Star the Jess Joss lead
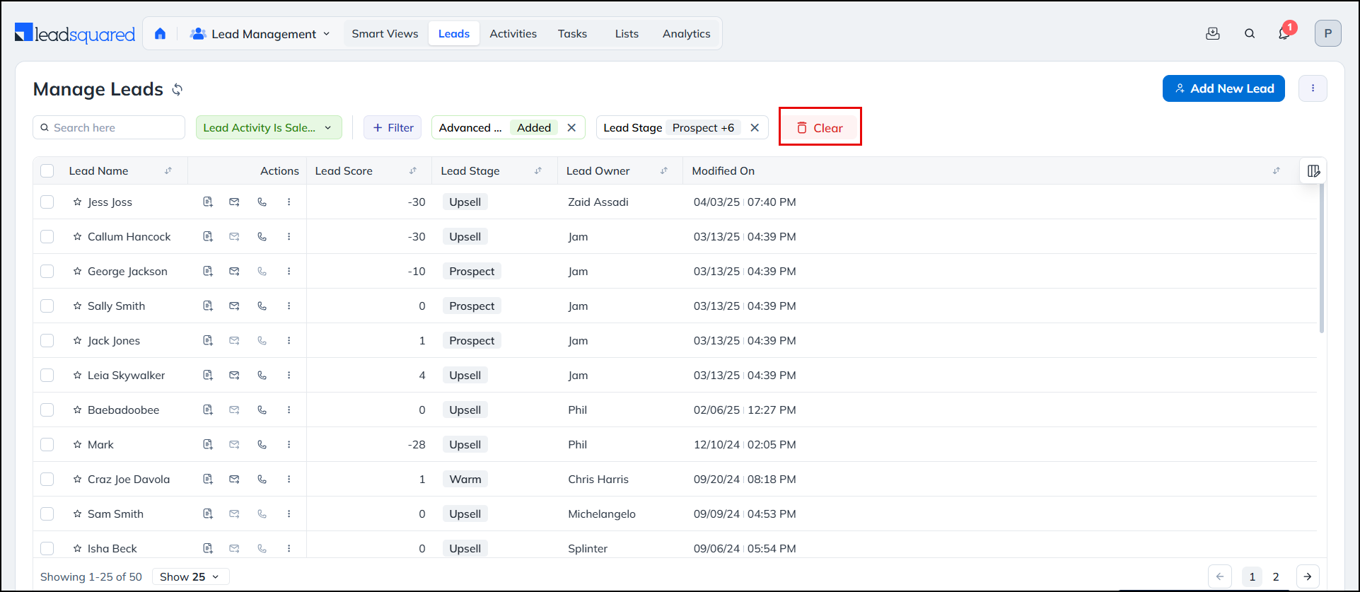 pyautogui.click(x=77, y=202)
